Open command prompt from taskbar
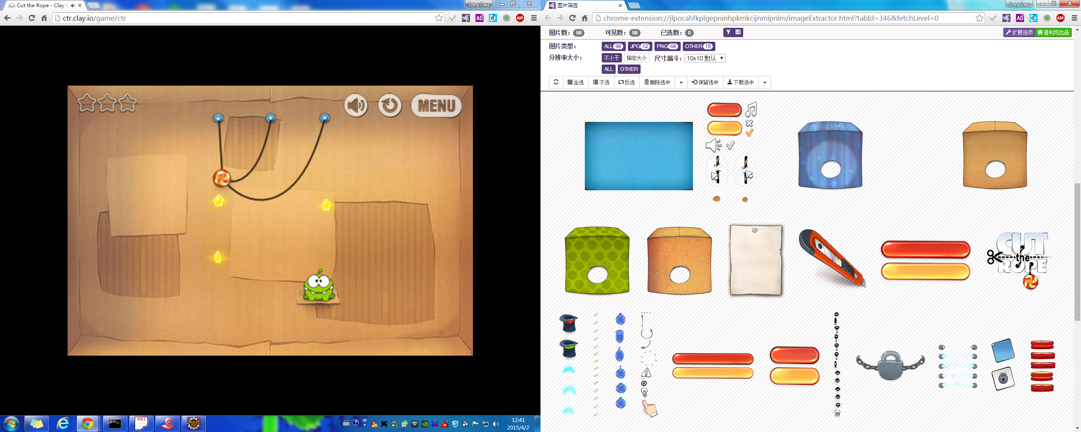 tap(115, 424)
